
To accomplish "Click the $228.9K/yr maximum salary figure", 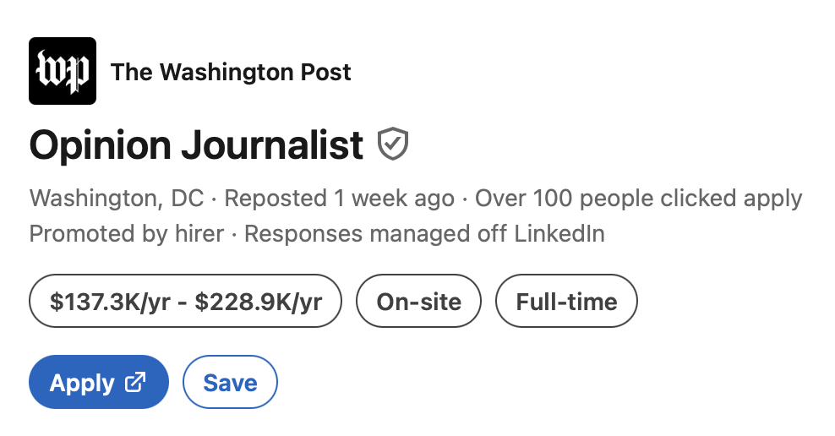I will (259, 302).
